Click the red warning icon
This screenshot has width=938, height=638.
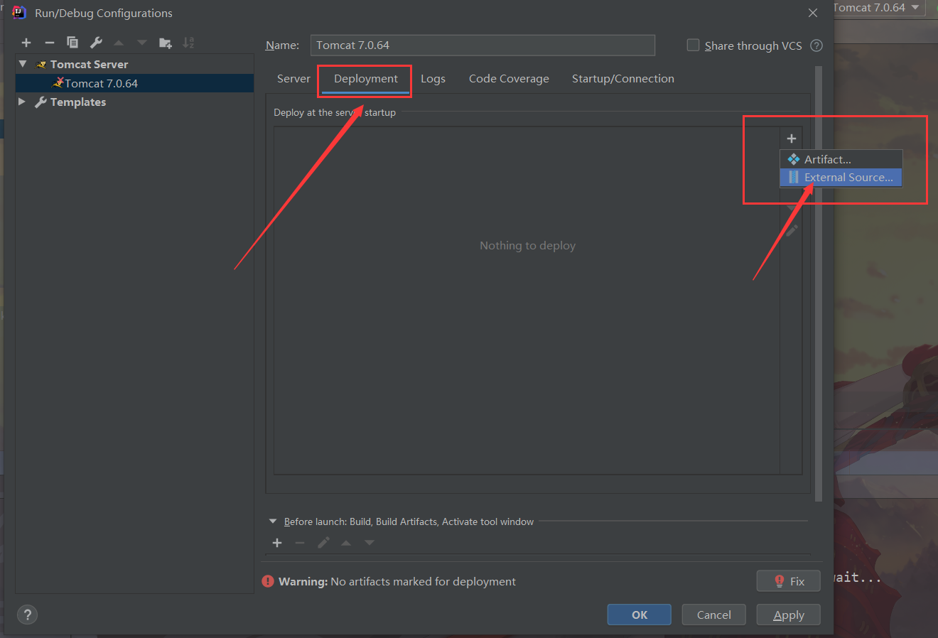tap(268, 581)
